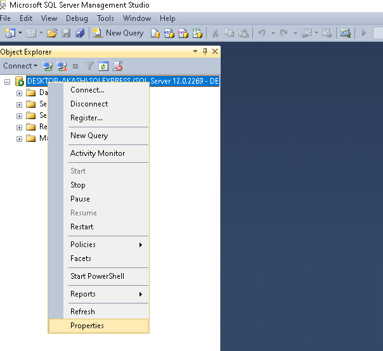The image size is (383, 351).
Task: Click the Navigate Forward icon
Action: 327,33
